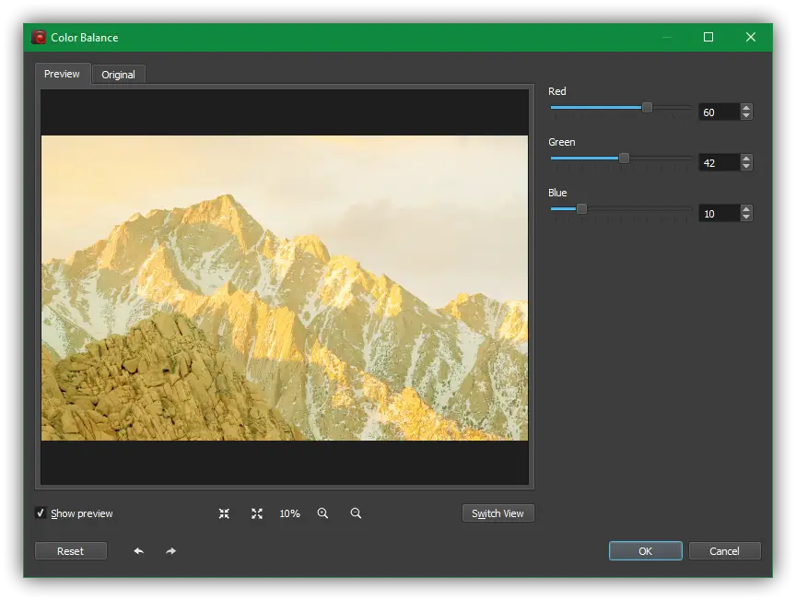Click the Red slider handle

(x=647, y=108)
